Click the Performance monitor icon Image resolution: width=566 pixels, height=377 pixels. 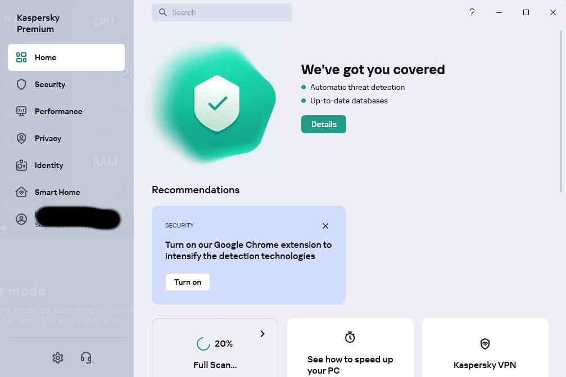point(21,111)
